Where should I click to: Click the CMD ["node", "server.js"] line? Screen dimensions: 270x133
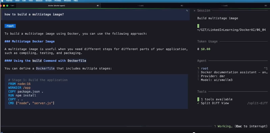tap(31, 103)
